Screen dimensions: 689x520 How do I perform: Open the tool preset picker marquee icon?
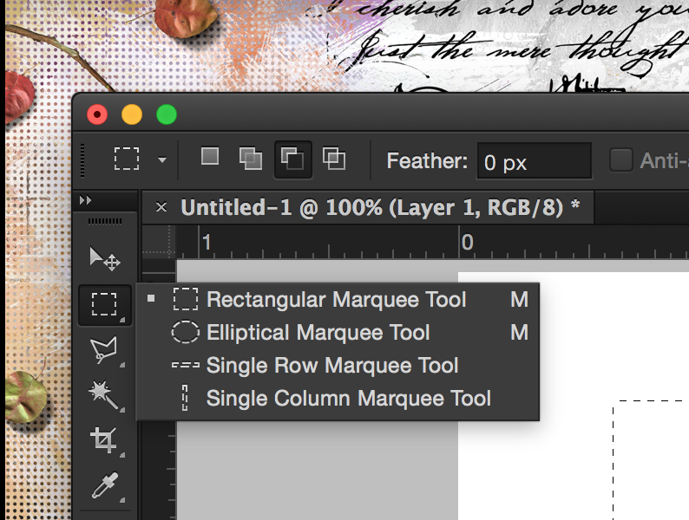point(127,159)
